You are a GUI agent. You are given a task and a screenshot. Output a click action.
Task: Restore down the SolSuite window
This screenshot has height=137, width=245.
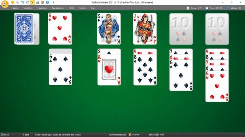(x=232, y=2)
